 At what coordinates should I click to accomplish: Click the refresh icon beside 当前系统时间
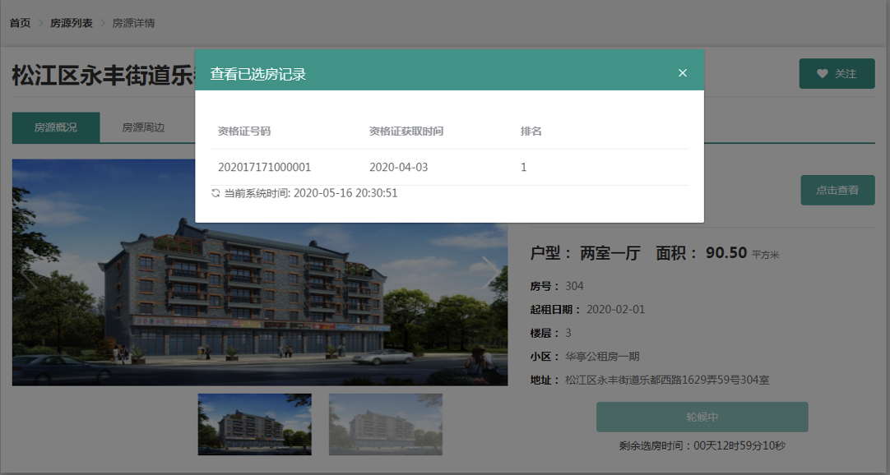(x=216, y=193)
